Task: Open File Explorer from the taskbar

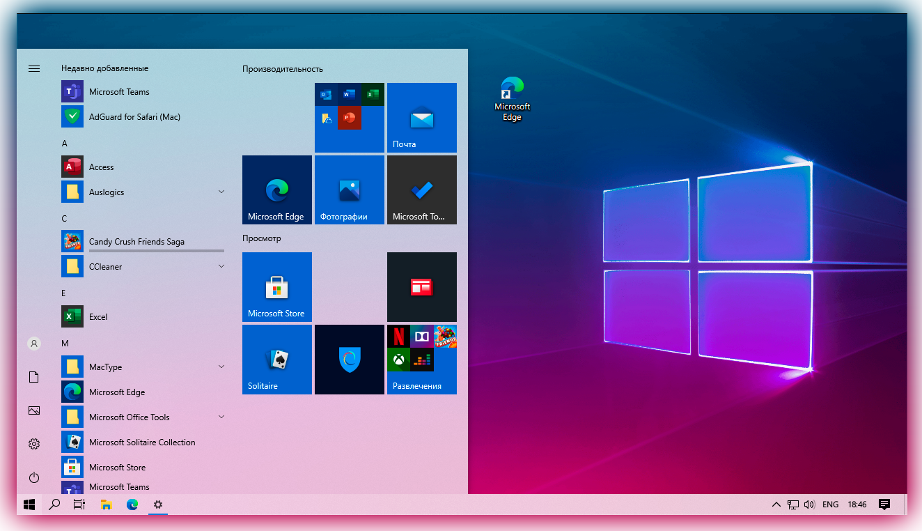Action: coord(107,505)
